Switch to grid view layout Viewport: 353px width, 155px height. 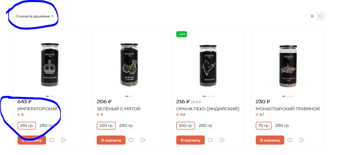[312, 16]
